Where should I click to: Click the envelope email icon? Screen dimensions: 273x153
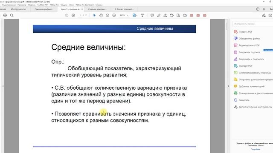coord(270,15)
